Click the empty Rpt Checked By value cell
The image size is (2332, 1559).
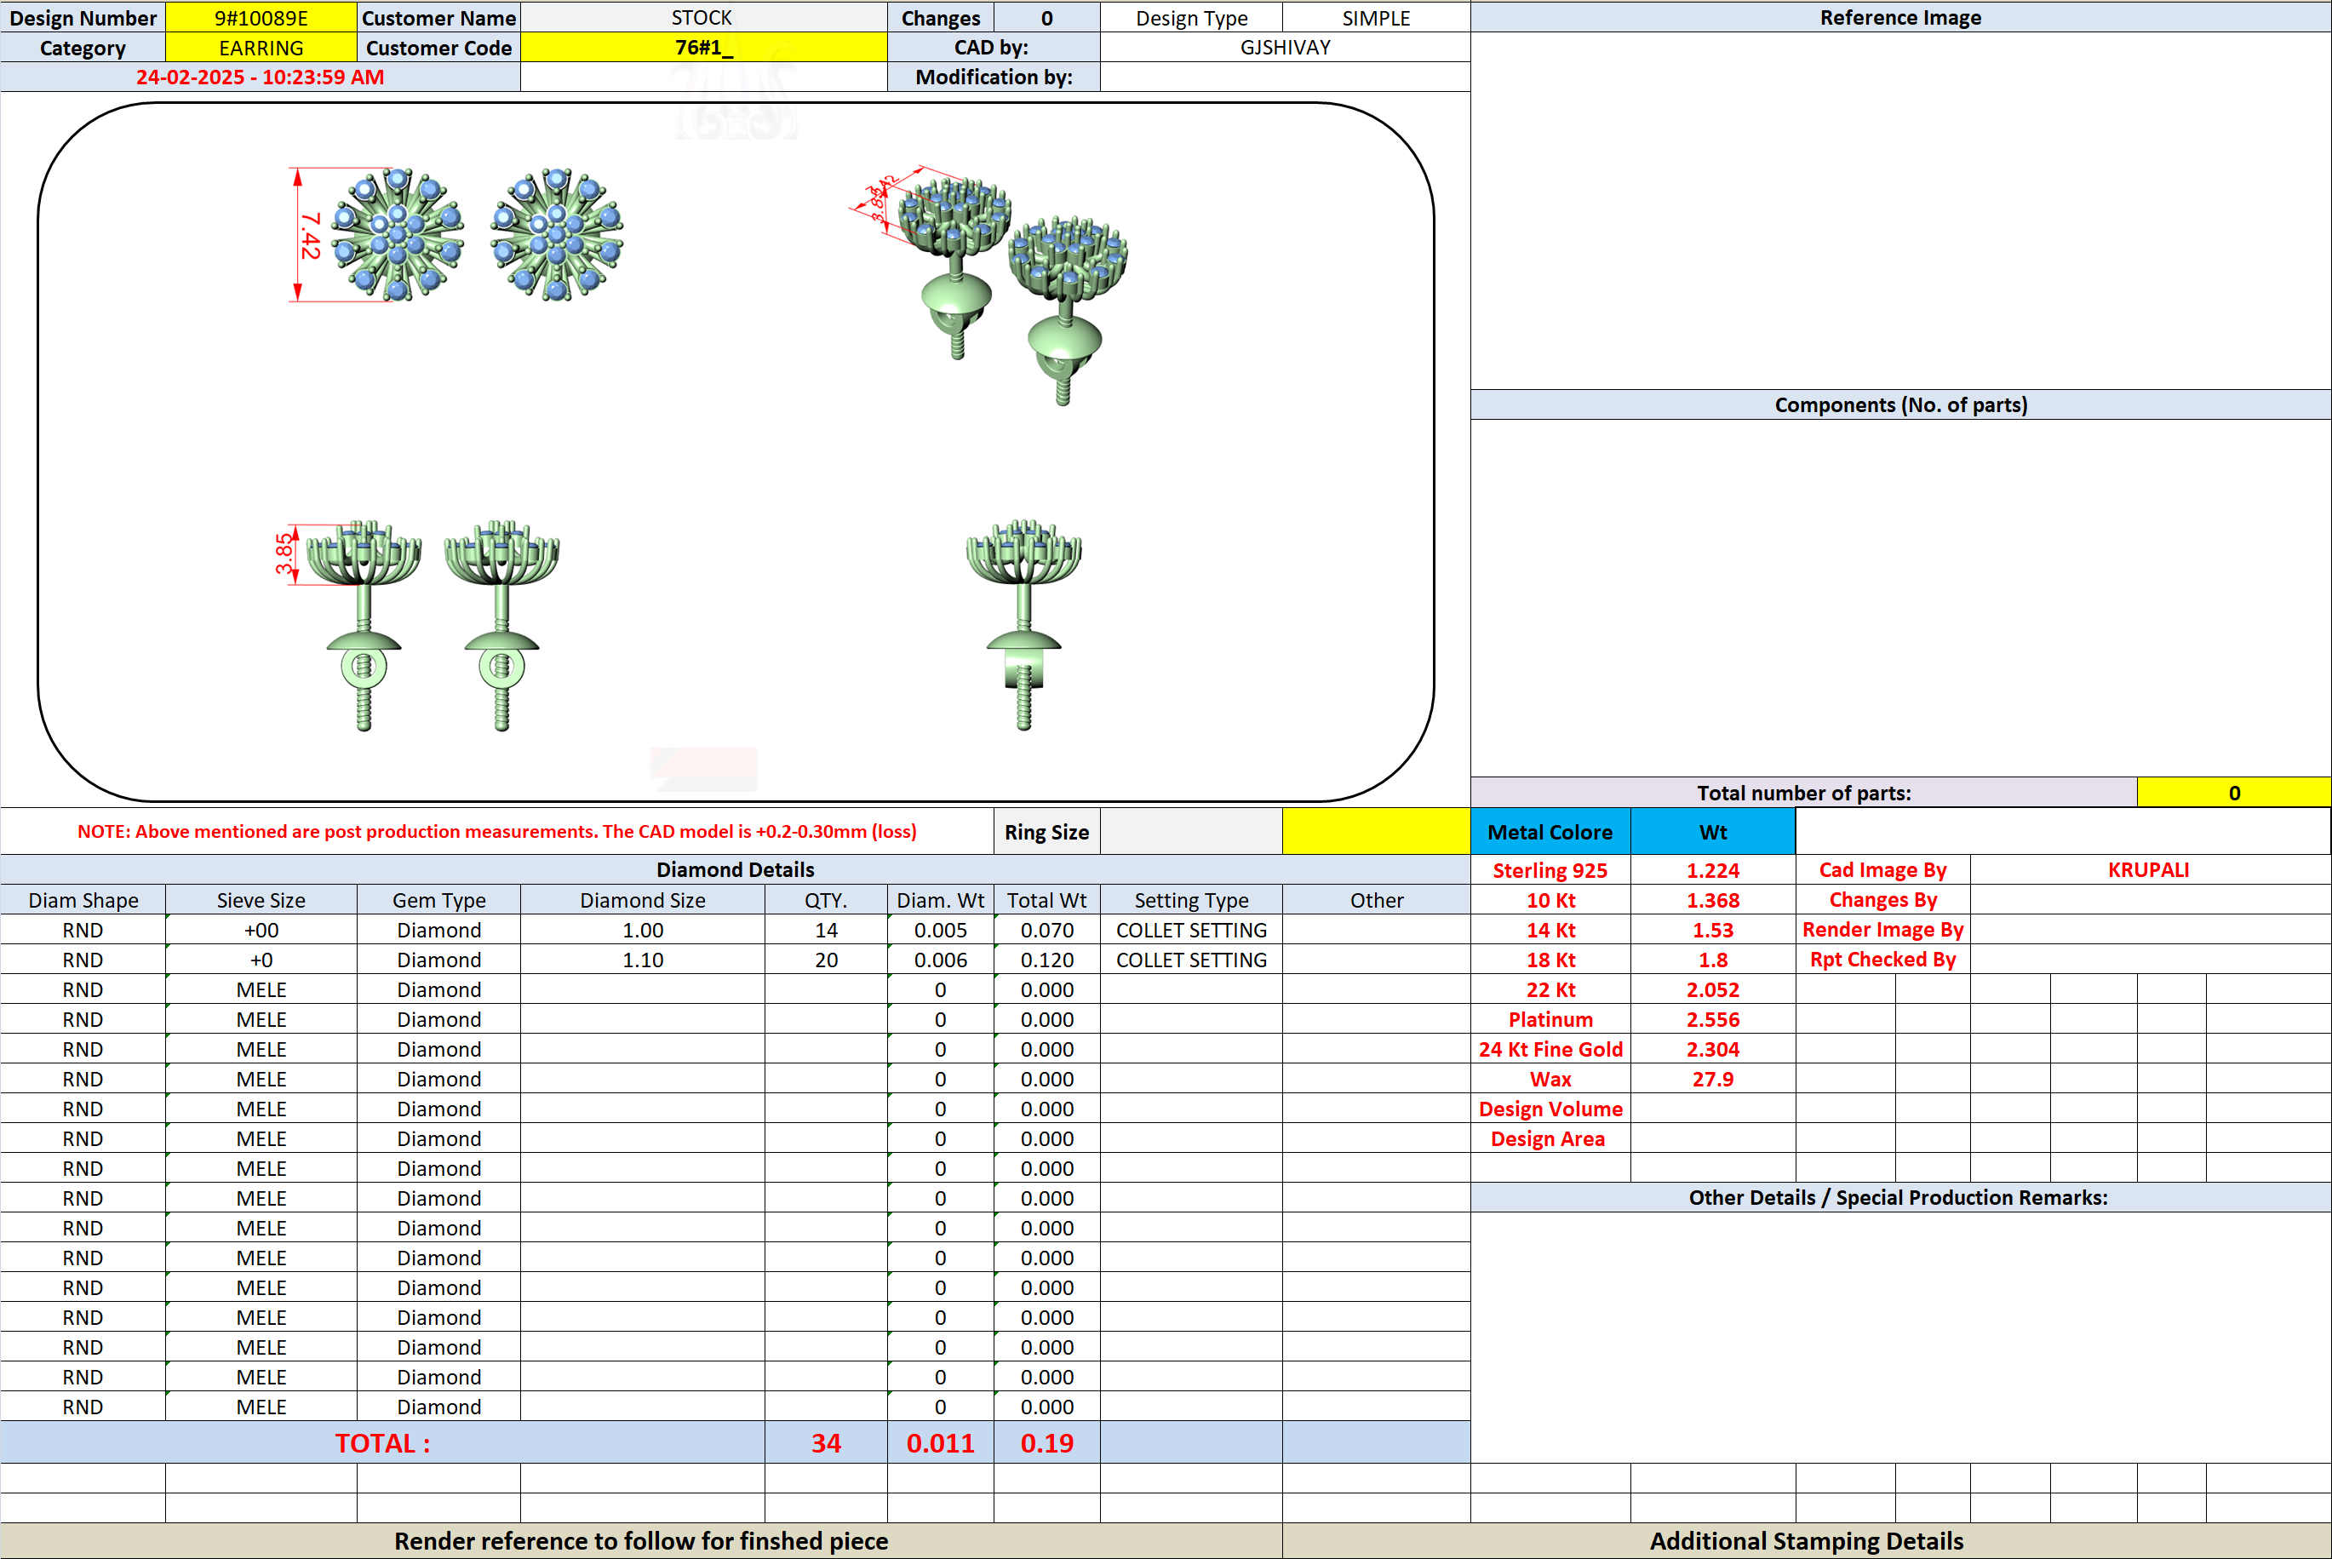tap(2149, 960)
